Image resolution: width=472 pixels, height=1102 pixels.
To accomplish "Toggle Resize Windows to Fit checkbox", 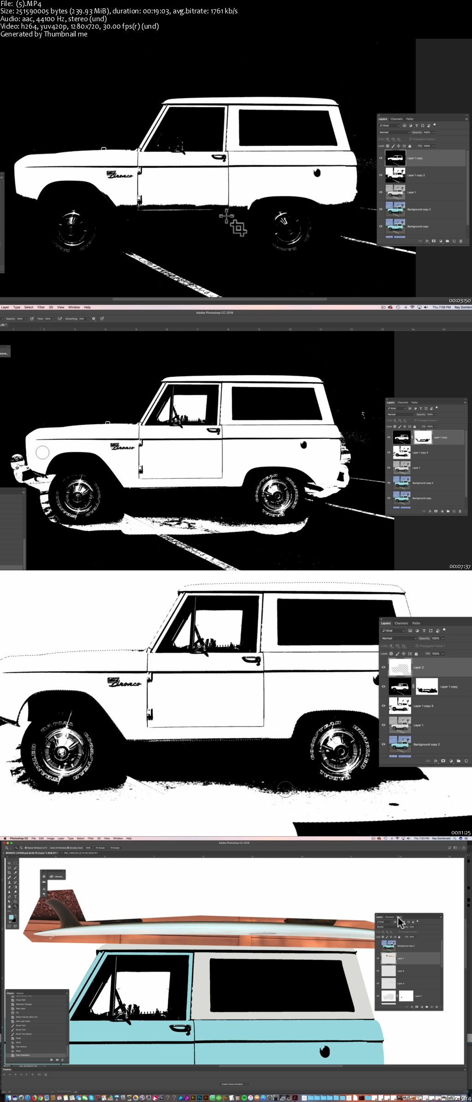I will 26,848.
